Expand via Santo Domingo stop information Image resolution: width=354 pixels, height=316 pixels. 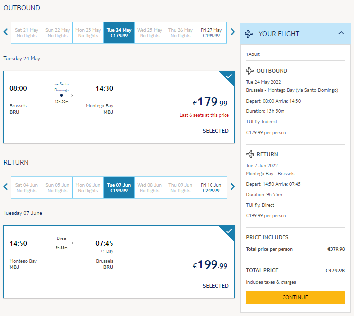[x=61, y=87]
